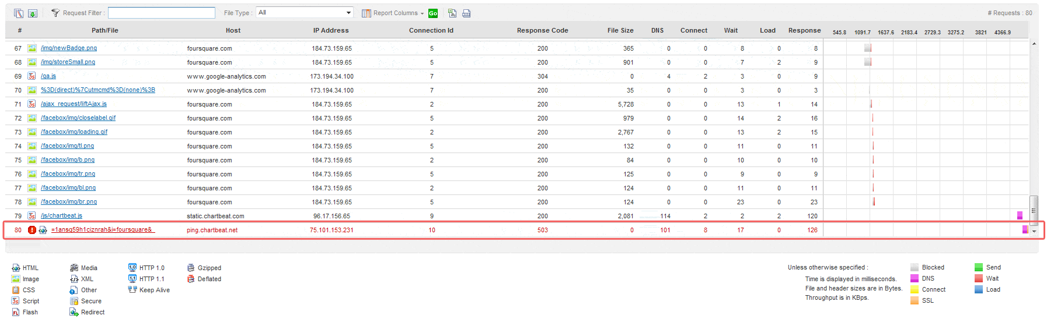1047x326 pixels.
Task: Click the HTML type icon in row 80
Action: coord(43,230)
